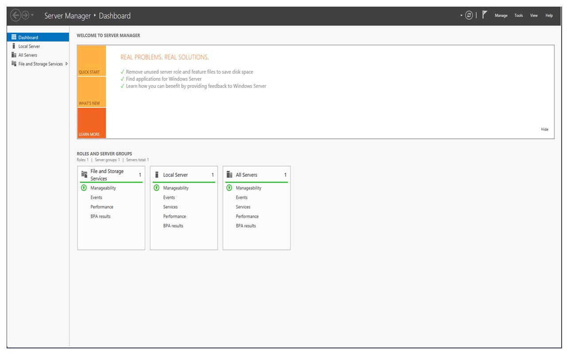The height and width of the screenshot is (354, 567).
Task: Select the WHAT'S NEW tile
Action: [92, 92]
